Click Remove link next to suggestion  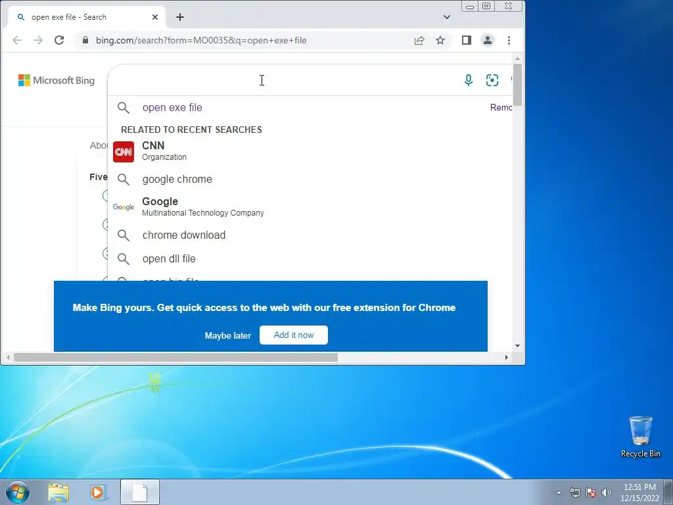click(x=501, y=107)
